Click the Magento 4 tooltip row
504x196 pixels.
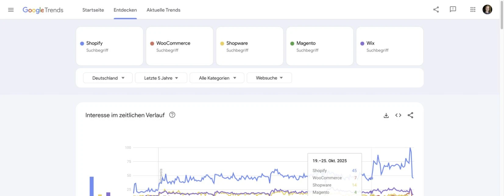[335, 192]
